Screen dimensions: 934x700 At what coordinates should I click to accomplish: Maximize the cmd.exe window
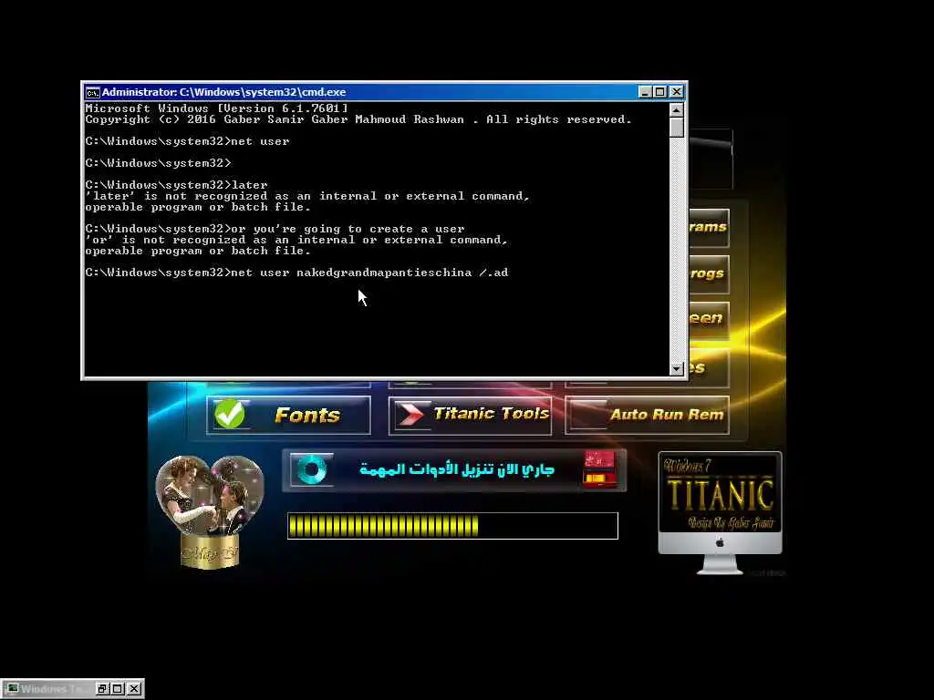(x=660, y=92)
